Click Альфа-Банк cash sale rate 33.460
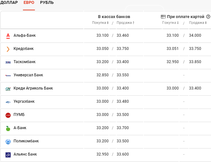This screenshot has height=162, width=211. [x=123, y=35]
